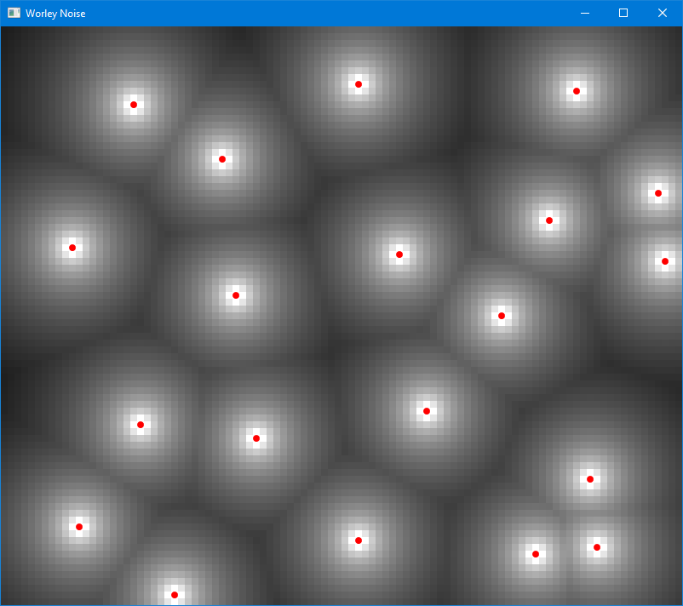Image resolution: width=683 pixels, height=606 pixels.
Task: Click the red point in the top-left cell
Action: (133, 105)
